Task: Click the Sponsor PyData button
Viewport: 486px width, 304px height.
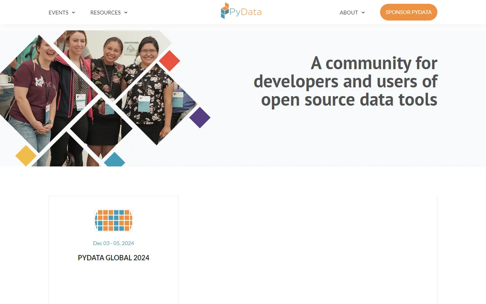Action: 409,12
